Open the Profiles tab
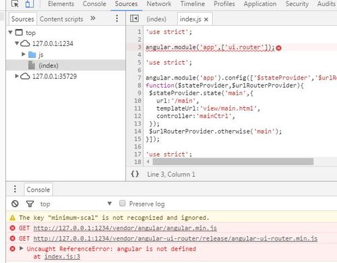 pos(224,4)
